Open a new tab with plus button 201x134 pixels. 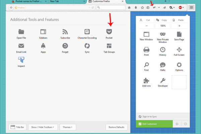(165, 1)
